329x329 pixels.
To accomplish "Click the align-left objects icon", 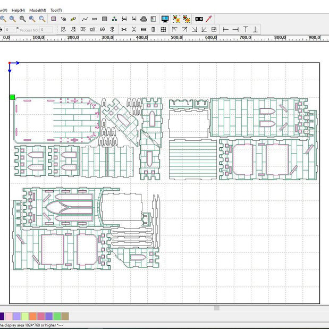I will (x=64, y=30).
